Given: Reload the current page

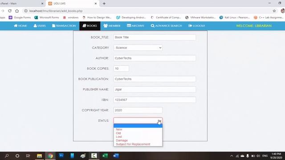Looking at the screenshot, I should tap(10, 11).
